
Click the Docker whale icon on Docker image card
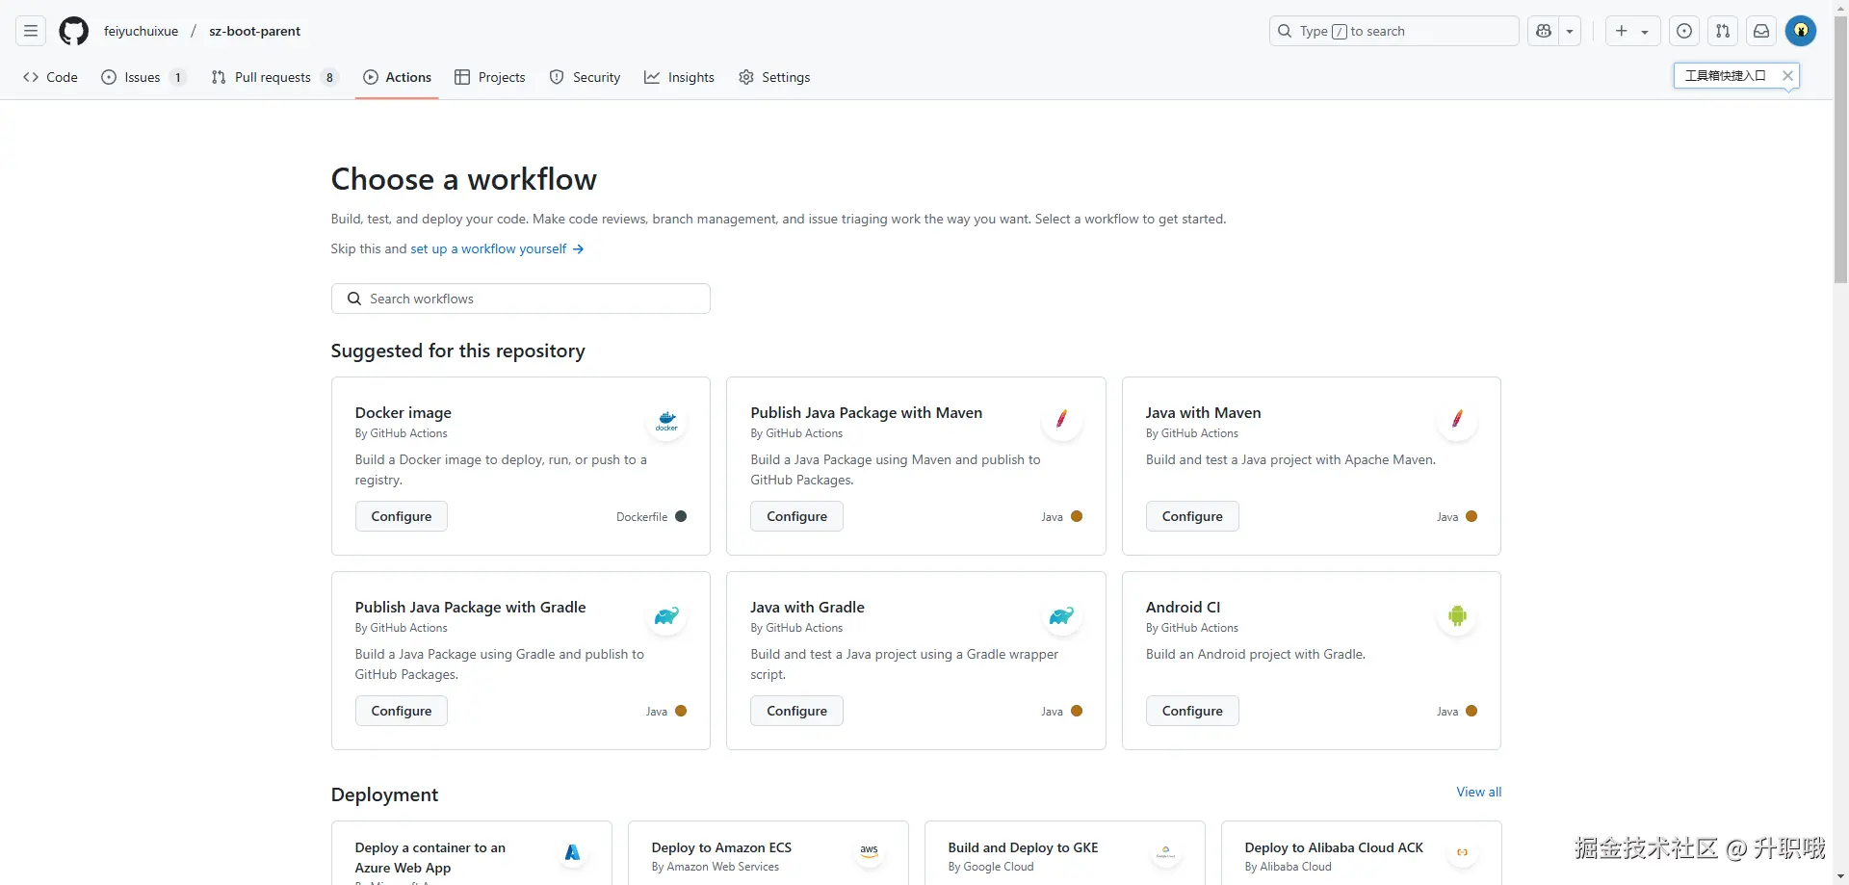click(x=666, y=421)
